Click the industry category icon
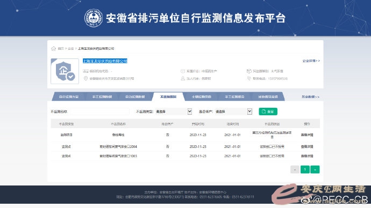This screenshot has width=371, height=208. [x=183, y=71]
